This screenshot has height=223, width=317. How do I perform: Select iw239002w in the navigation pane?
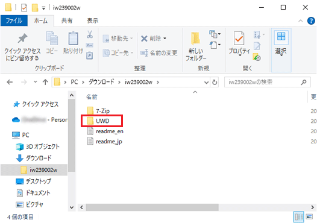click(34, 170)
